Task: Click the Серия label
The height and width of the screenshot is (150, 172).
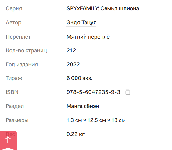Action: (x=14, y=8)
